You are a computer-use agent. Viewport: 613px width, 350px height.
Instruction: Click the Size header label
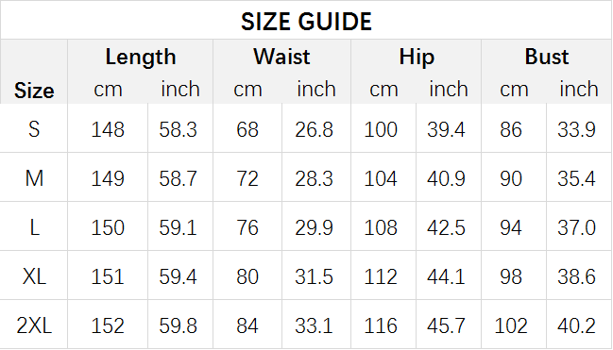[34, 91]
